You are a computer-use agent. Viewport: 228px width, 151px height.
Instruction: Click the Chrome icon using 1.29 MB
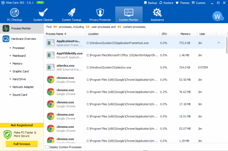click(51, 140)
